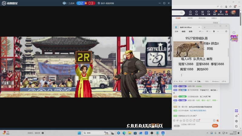This screenshot has height=136, width=242.
Task: Open the target icon in right sidebar
Action: point(237,121)
